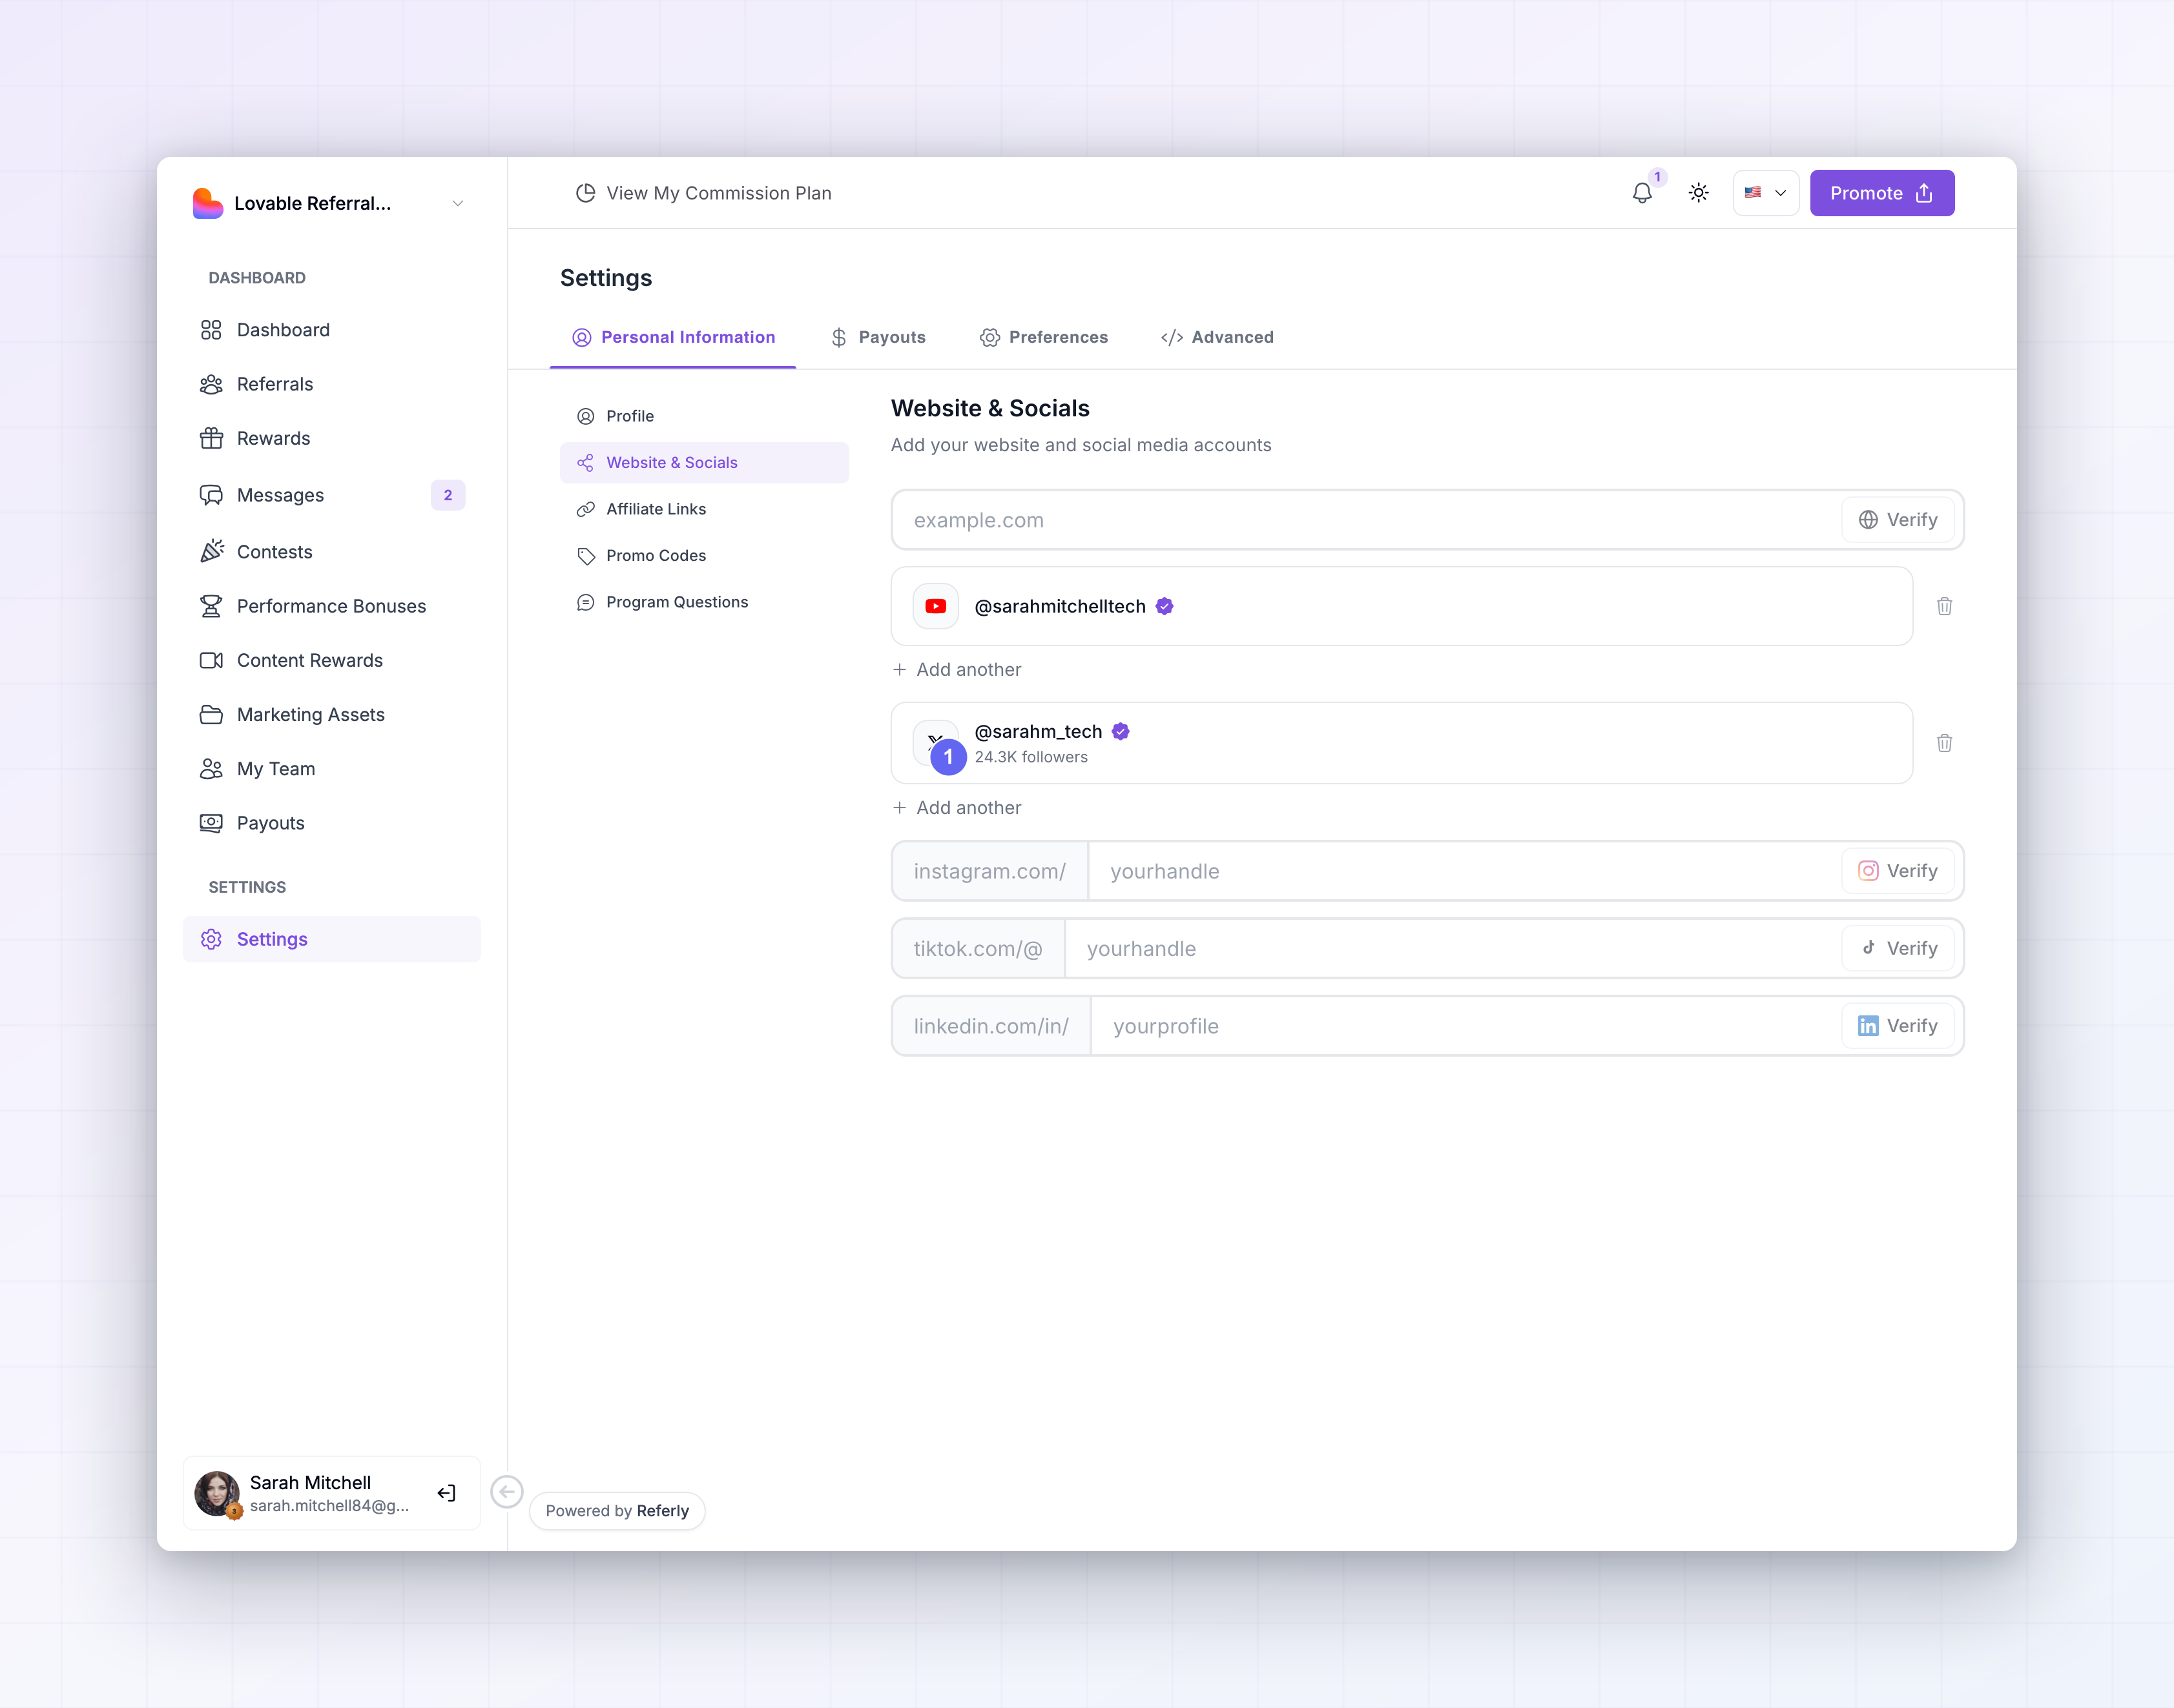Select Program Questions submenu item
Image resolution: width=2174 pixels, height=1708 pixels.
click(x=705, y=602)
